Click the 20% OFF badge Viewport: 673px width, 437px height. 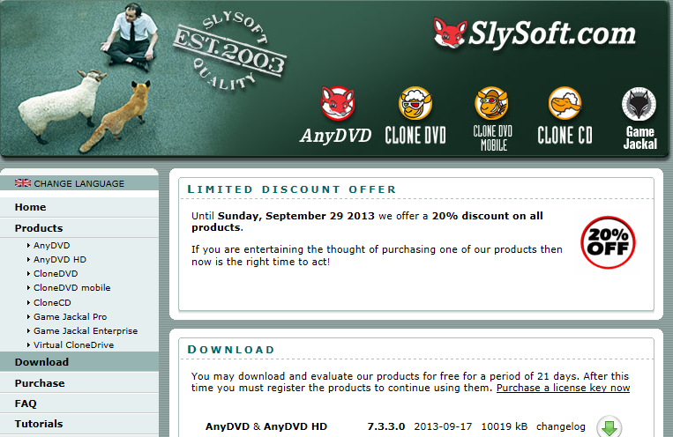click(x=608, y=242)
